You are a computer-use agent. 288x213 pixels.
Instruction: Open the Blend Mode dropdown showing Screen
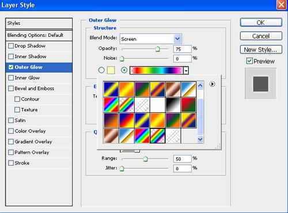click(150, 39)
